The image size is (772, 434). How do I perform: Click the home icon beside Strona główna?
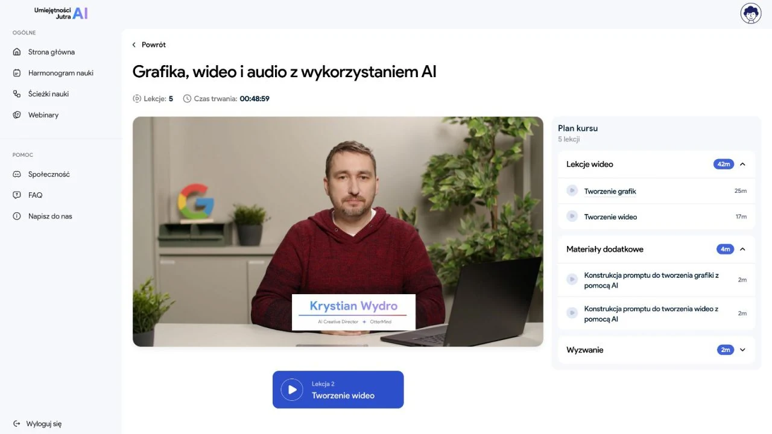pyautogui.click(x=17, y=52)
